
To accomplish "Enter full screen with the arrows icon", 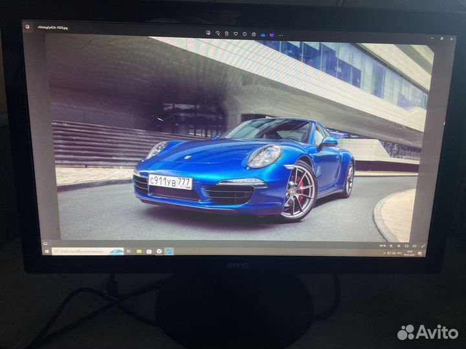I will [423, 246].
